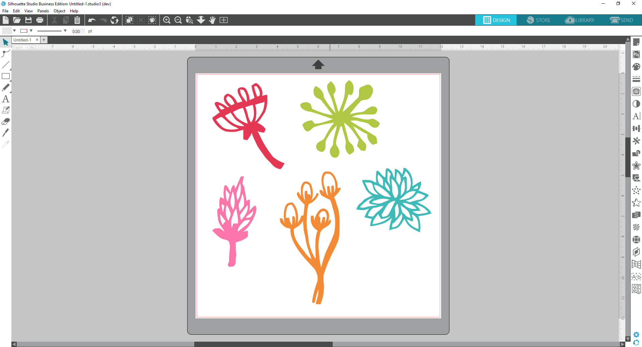Open the Text Style panel
Viewport: 642px width, 347px height.
coord(636,116)
